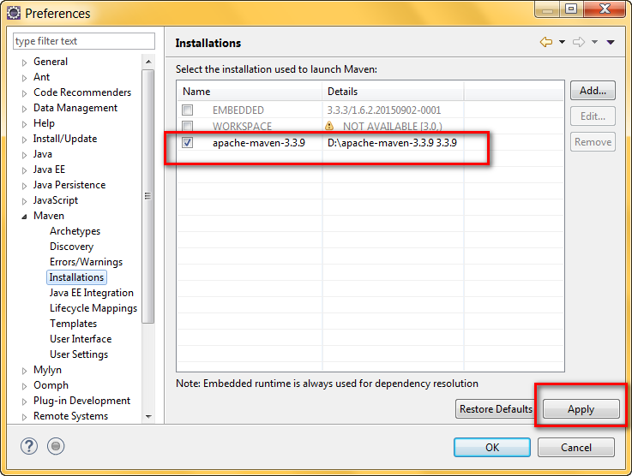
Task: Open User Interface preferences
Action: coord(81,339)
